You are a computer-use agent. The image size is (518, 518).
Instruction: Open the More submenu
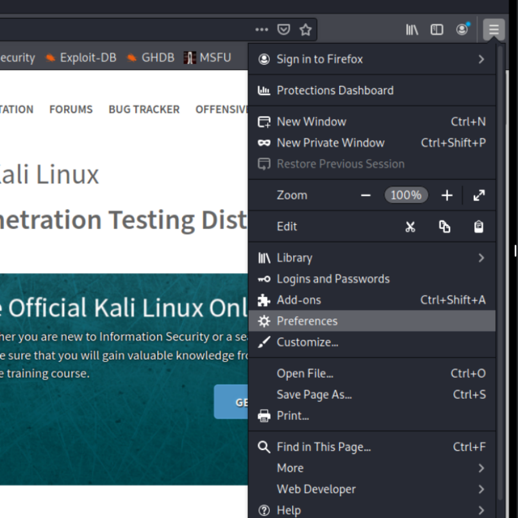point(372,468)
